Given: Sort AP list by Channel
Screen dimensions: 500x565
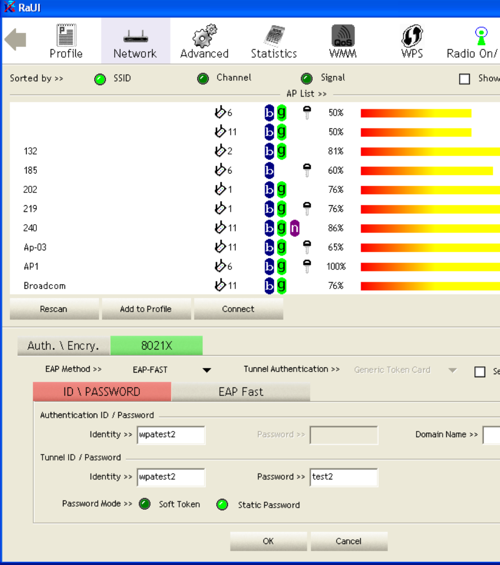Looking at the screenshot, I should point(203,78).
